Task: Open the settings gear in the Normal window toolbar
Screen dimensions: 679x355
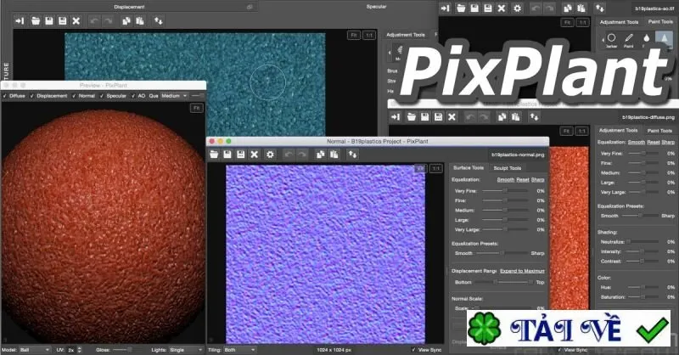Action: click(270, 155)
